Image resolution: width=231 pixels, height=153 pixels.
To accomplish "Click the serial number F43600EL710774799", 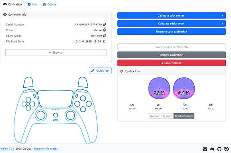I will (x=88, y=24).
